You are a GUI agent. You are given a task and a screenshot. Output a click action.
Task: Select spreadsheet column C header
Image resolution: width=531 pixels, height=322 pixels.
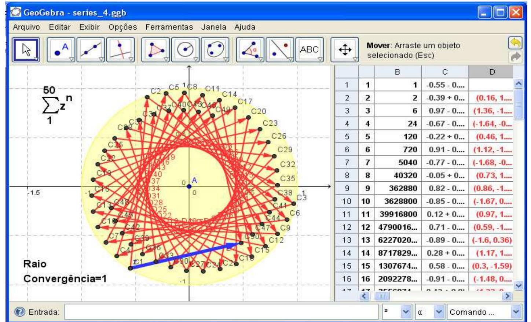pos(445,72)
